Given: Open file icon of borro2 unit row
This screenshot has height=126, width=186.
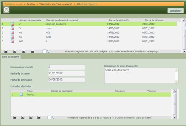Looking at the screenshot, I should tap(21, 95).
